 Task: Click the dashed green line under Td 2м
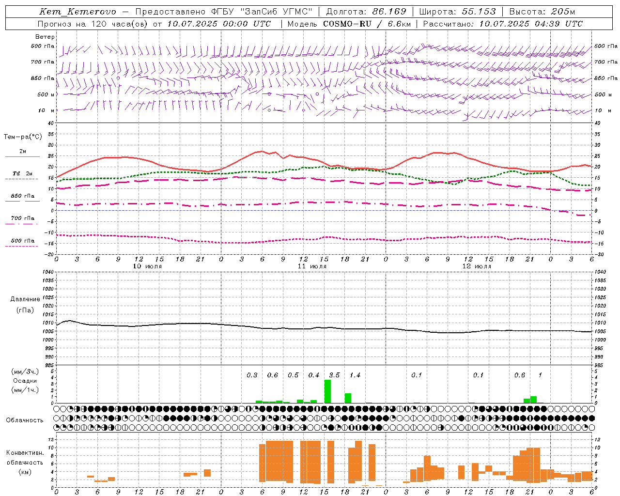21,179
